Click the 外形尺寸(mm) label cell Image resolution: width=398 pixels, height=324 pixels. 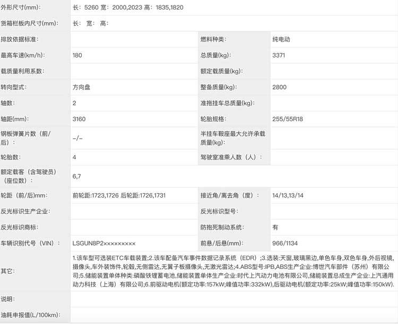21,7
